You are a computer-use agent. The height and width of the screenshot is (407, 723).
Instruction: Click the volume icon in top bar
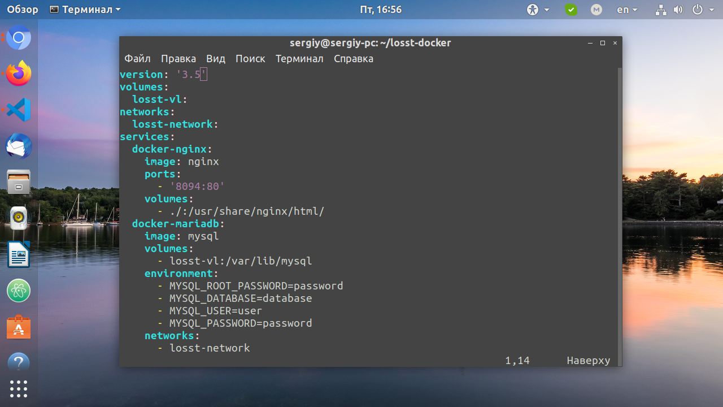point(678,10)
